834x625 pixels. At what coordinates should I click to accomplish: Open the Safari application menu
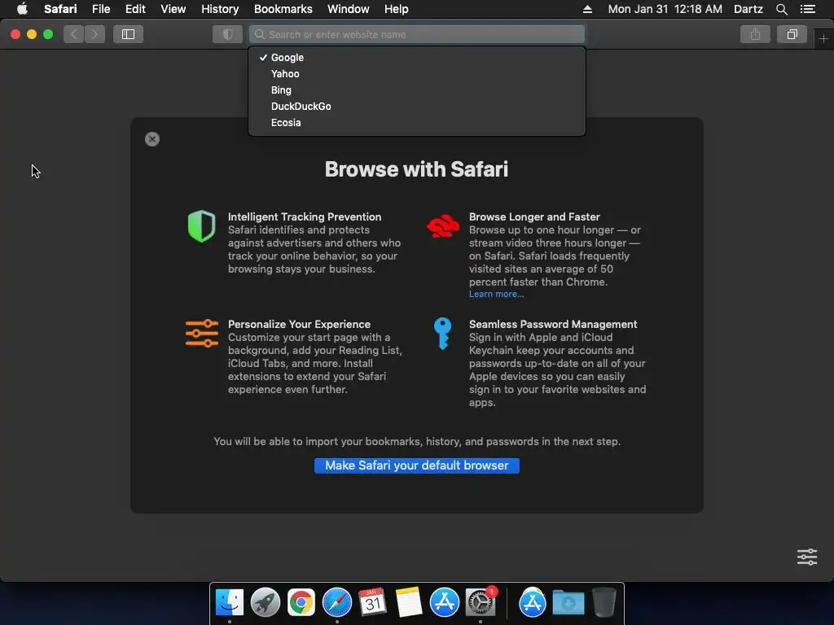60,9
